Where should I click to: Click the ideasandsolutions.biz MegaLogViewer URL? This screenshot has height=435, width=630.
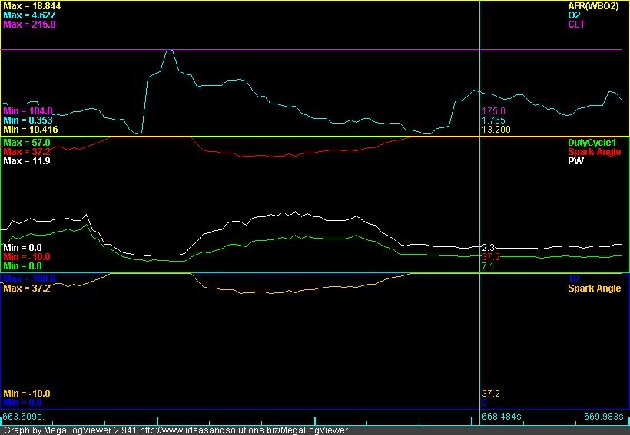(244, 430)
